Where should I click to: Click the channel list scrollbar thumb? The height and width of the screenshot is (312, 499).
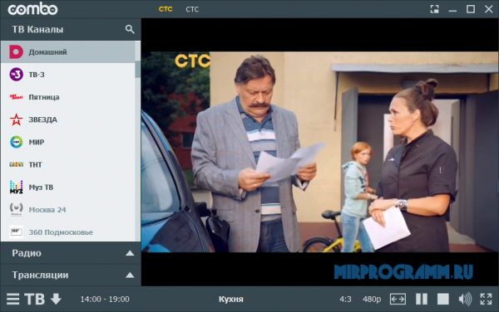[x=137, y=69]
